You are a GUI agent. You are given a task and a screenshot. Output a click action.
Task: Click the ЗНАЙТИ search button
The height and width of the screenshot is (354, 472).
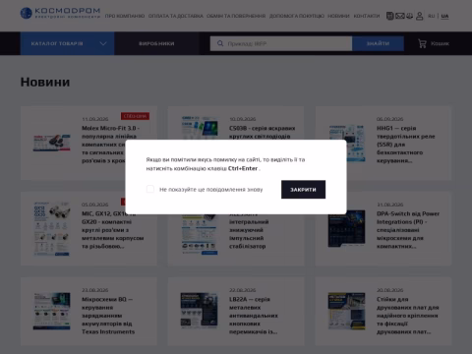point(378,43)
